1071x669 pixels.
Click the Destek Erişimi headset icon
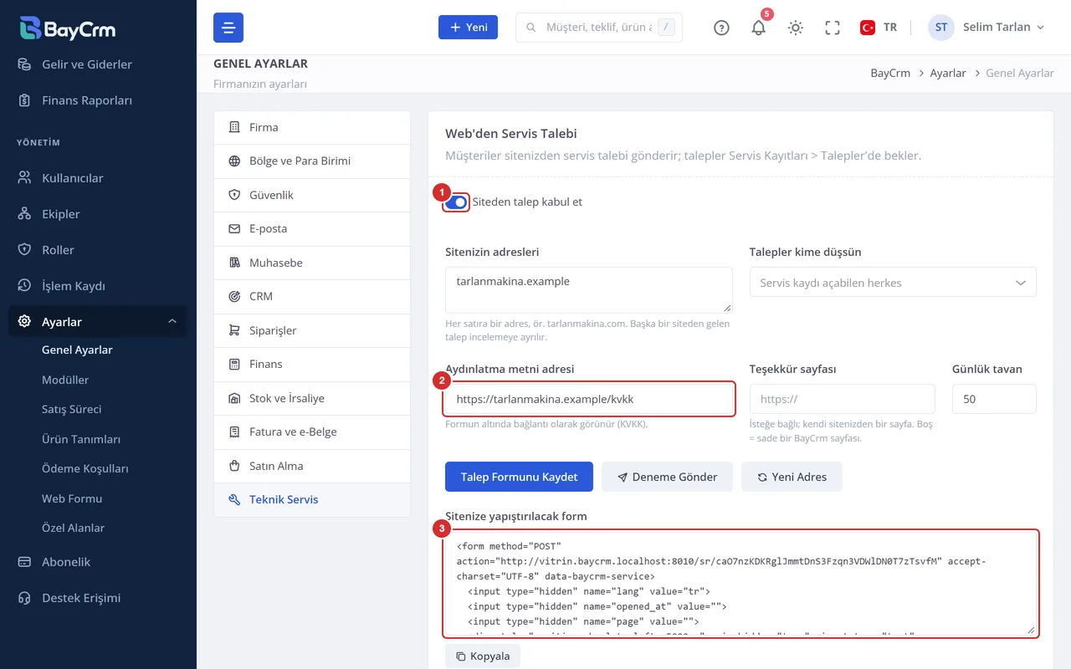coord(25,598)
